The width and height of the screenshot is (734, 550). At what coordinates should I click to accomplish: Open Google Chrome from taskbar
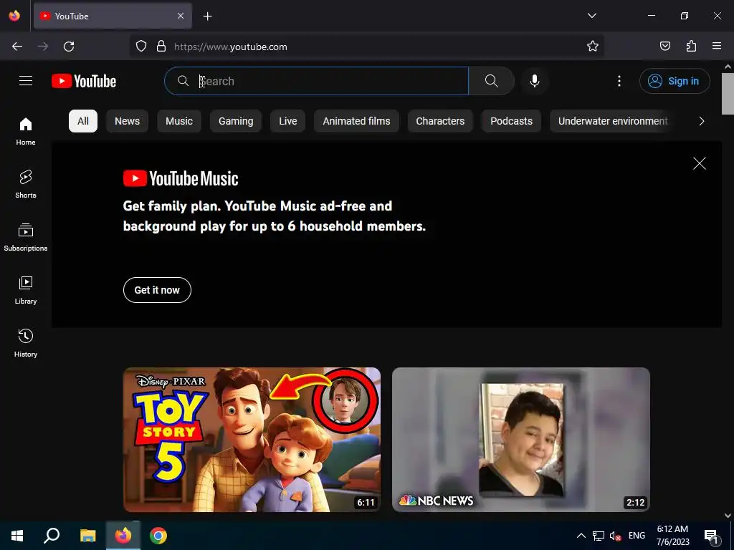158,536
